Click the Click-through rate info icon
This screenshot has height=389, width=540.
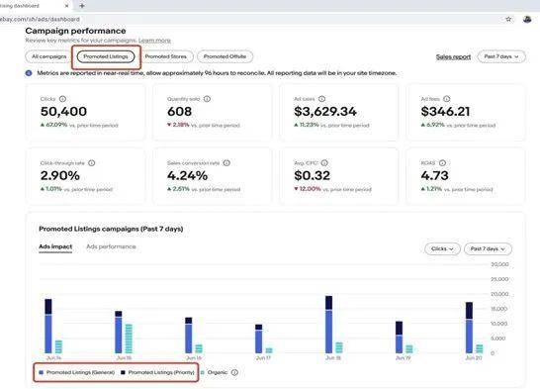91,163
